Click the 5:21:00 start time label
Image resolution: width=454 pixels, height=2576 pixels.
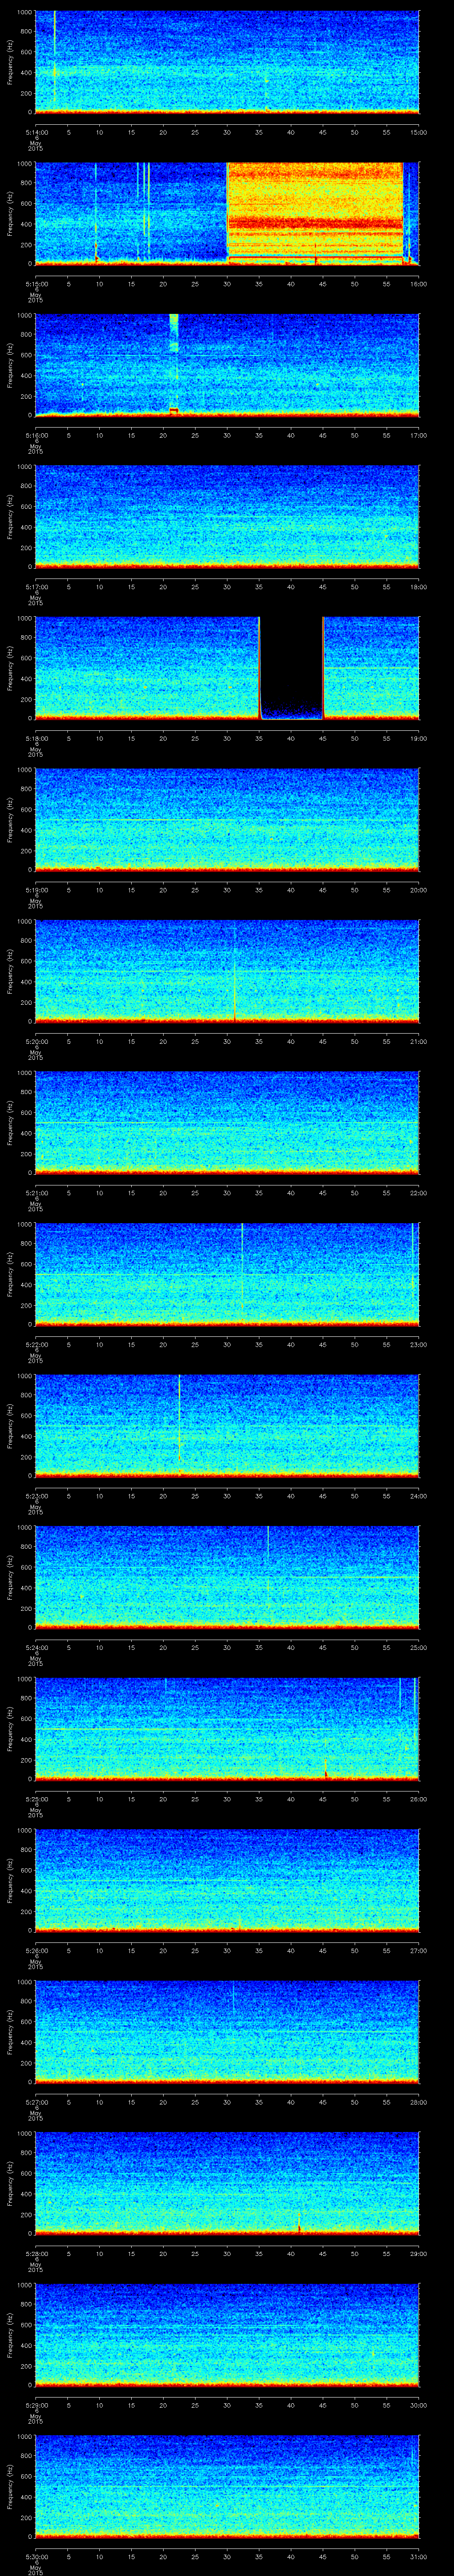click(x=36, y=1193)
